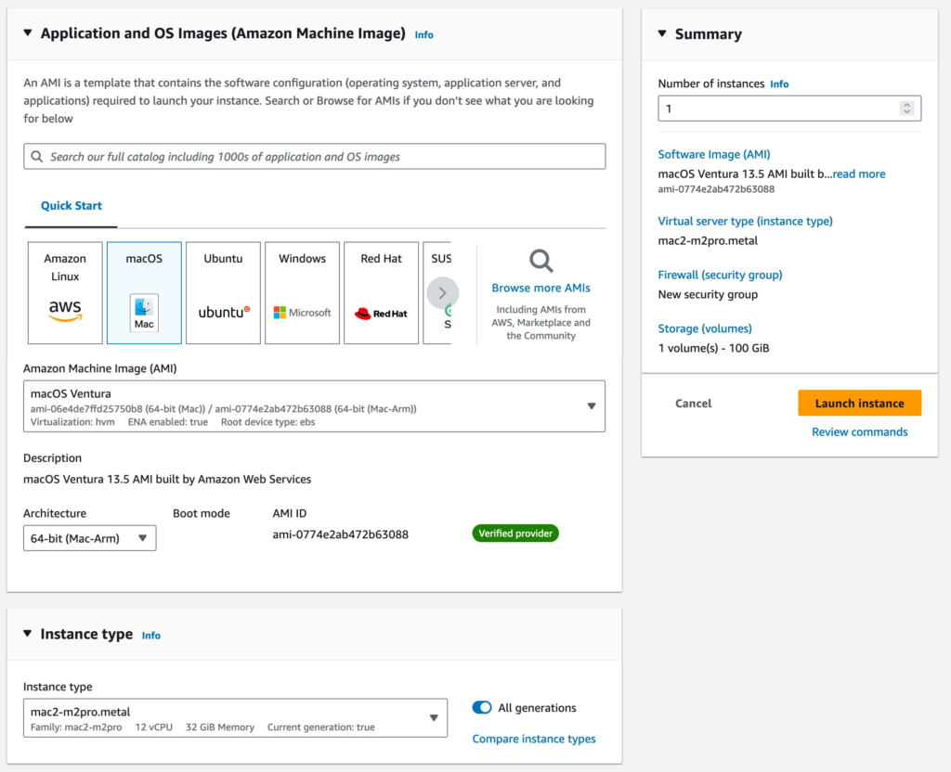Select the Amazon Linux AWS logo tile
951x772 pixels.
[x=65, y=293]
